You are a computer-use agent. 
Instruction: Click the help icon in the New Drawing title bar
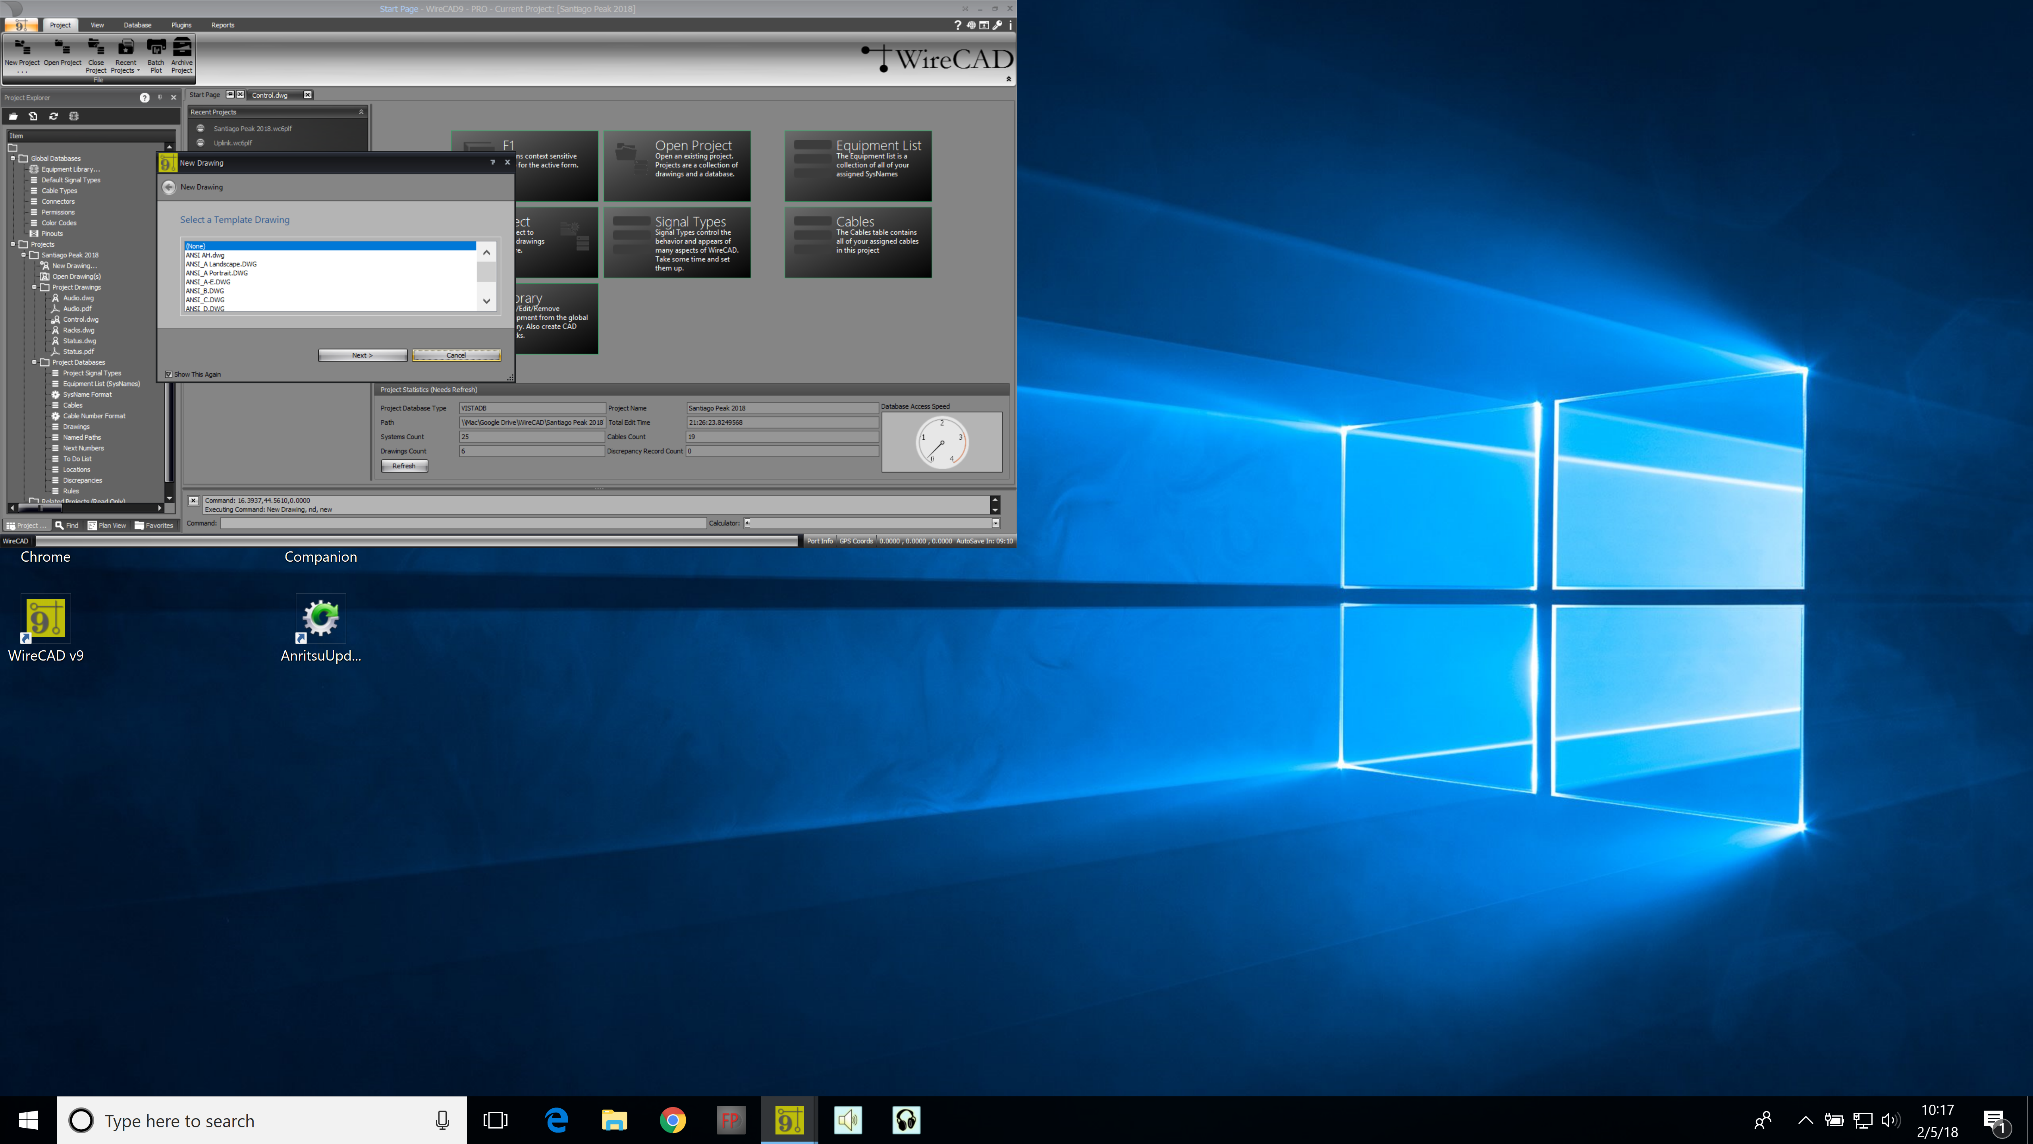pyautogui.click(x=492, y=162)
